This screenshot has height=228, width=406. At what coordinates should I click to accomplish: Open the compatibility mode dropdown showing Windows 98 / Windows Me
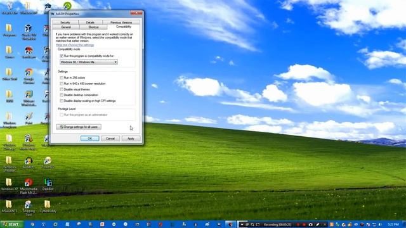[89, 62]
